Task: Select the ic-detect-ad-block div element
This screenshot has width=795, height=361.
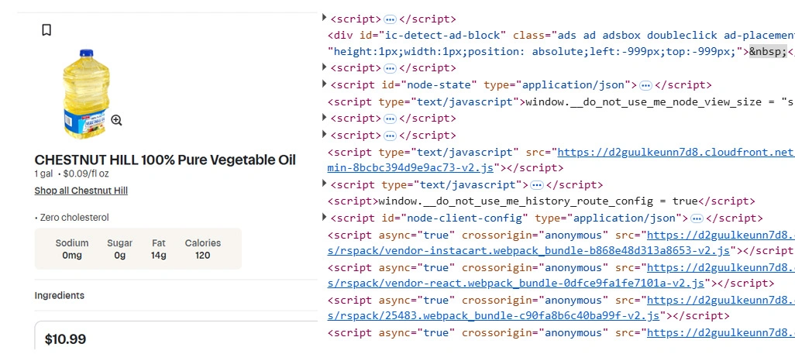Action: coord(418,36)
